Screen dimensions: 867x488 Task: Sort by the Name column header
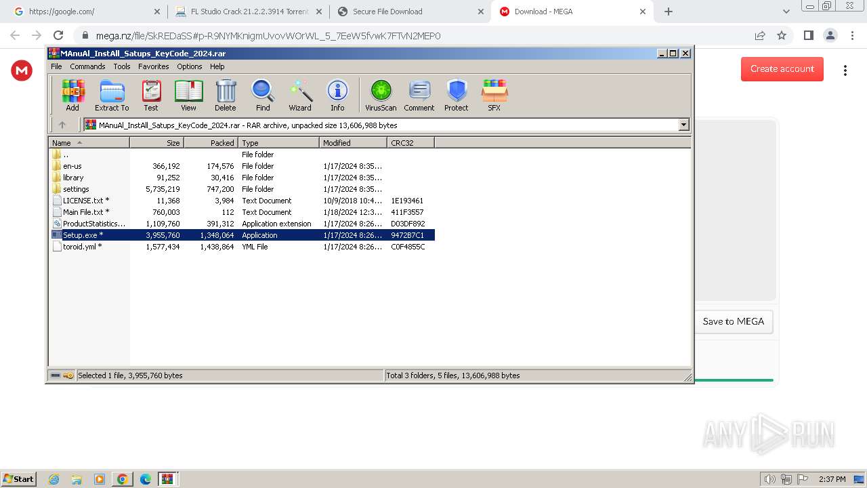click(x=89, y=142)
